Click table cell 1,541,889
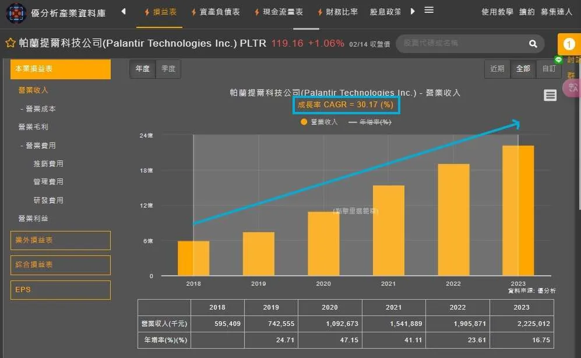 pos(394,324)
